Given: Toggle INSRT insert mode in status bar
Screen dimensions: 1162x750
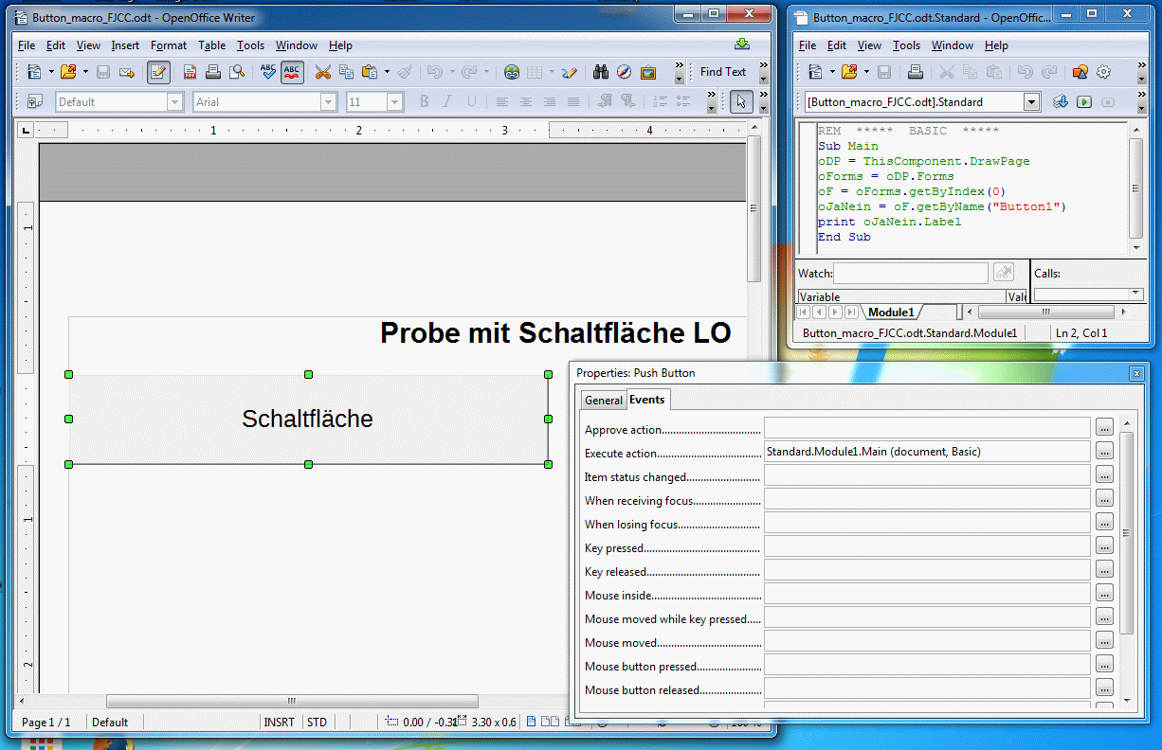Looking at the screenshot, I should (x=279, y=723).
